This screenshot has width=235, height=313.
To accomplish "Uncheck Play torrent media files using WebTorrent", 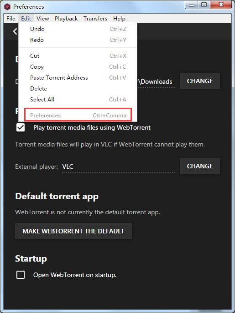I will (x=21, y=127).
